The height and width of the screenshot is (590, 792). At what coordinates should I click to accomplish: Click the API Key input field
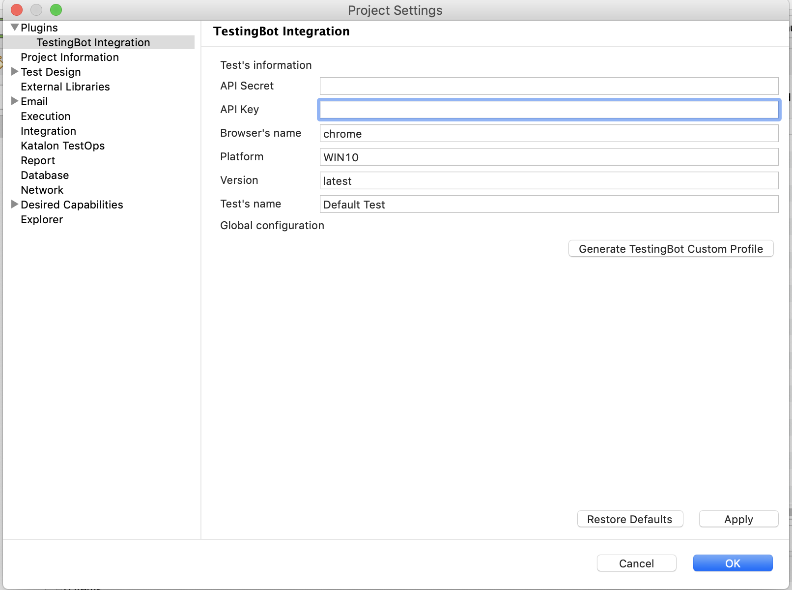tap(549, 110)
